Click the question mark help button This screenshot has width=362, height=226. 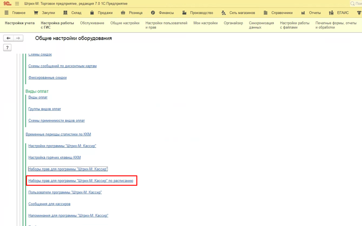(7, 47)
